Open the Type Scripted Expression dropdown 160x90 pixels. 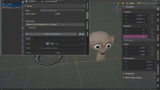pyautogui.click(x=62, y=10)
